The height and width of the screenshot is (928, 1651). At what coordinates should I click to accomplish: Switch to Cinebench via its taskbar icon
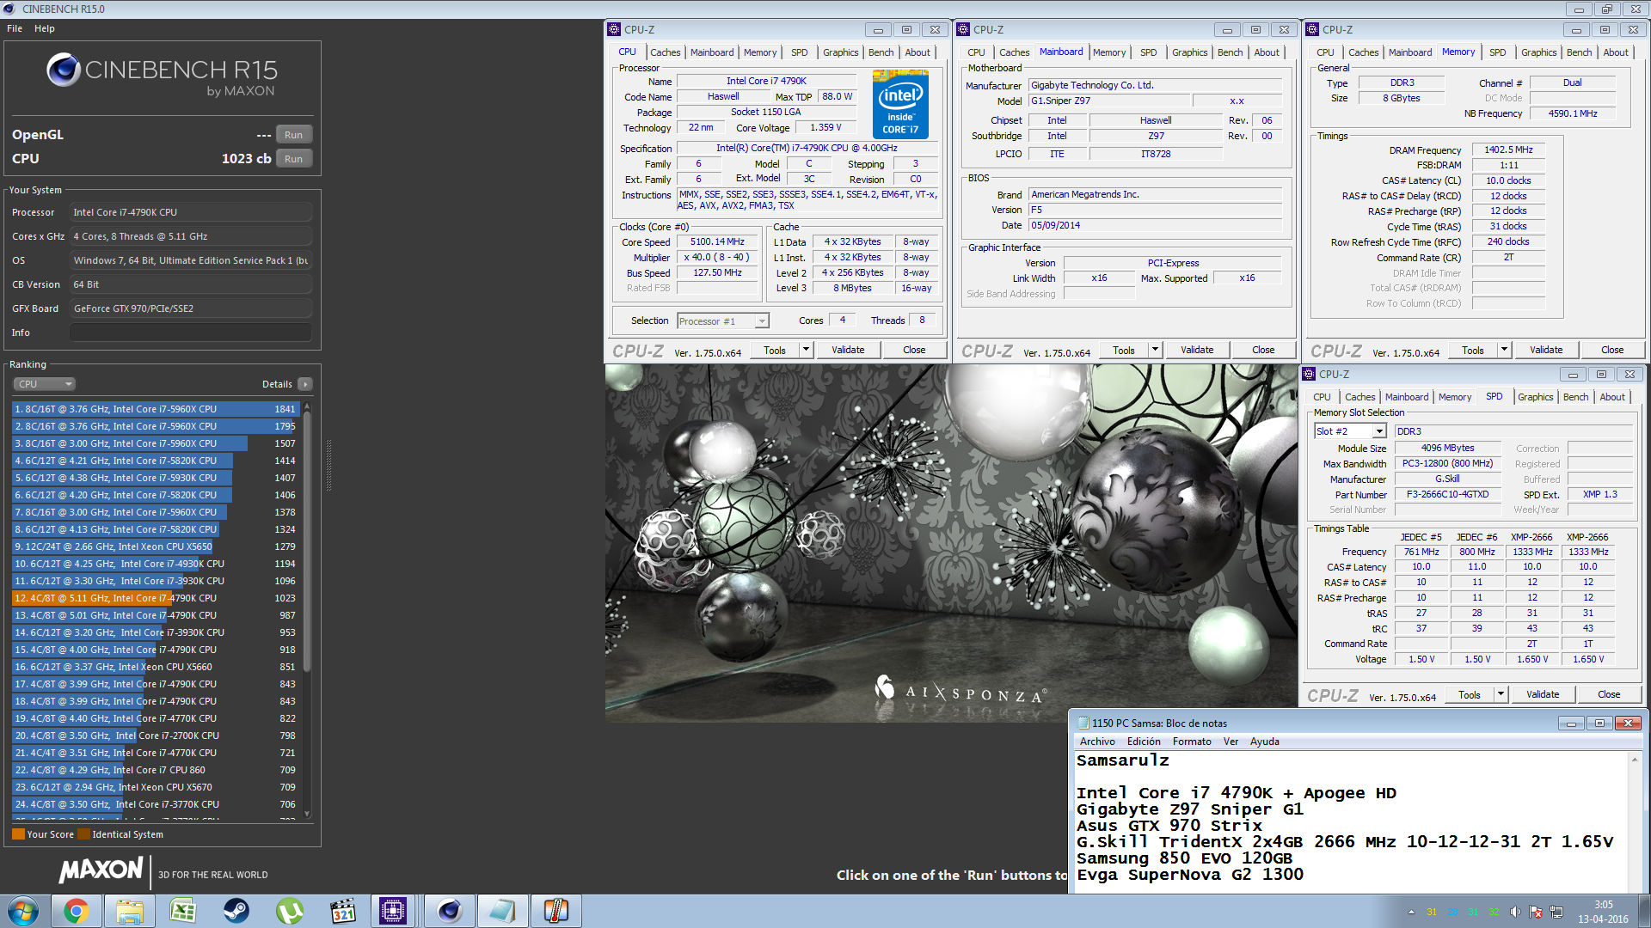click(x=449, y=911)
